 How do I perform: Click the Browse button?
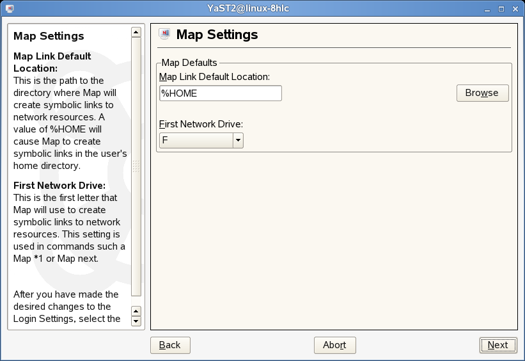pos(482,93)
